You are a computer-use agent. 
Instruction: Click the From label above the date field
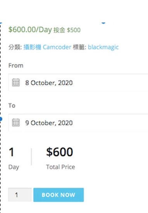[16, 65]
